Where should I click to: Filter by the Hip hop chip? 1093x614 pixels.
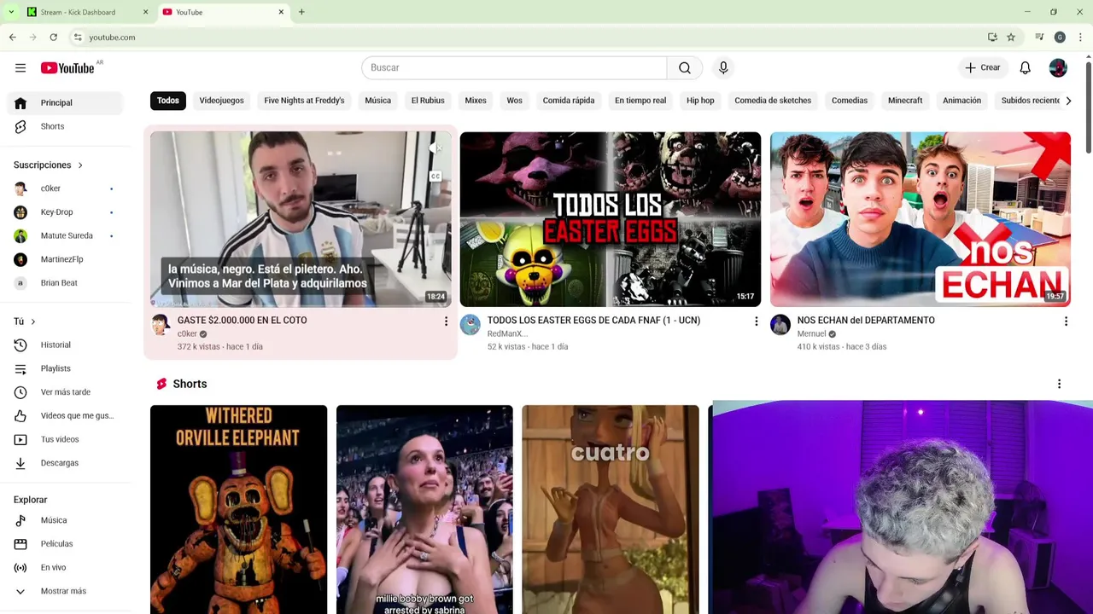point(700,101)
